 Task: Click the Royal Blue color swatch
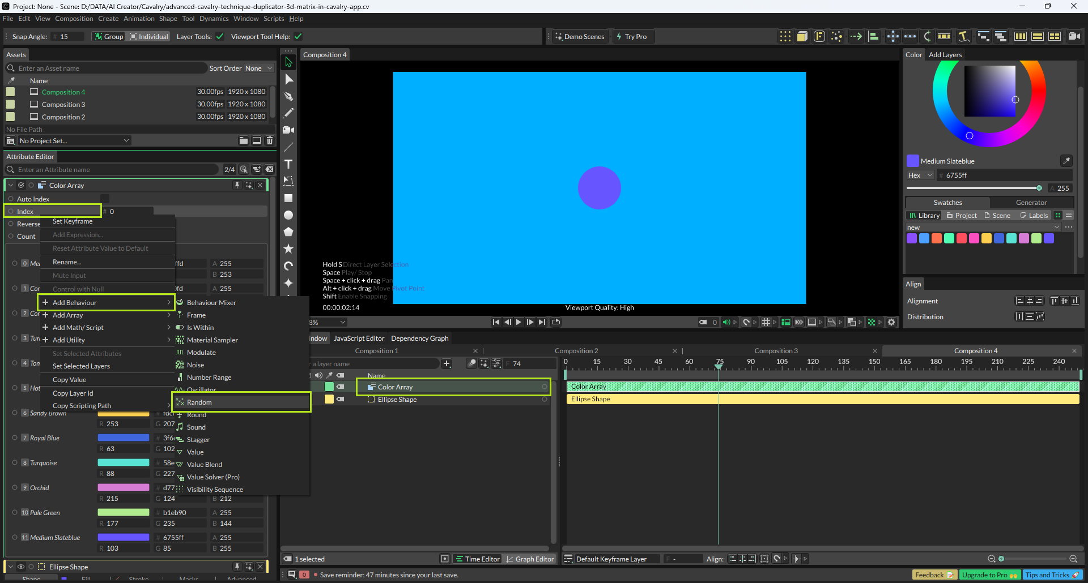(x=124, y=438)
